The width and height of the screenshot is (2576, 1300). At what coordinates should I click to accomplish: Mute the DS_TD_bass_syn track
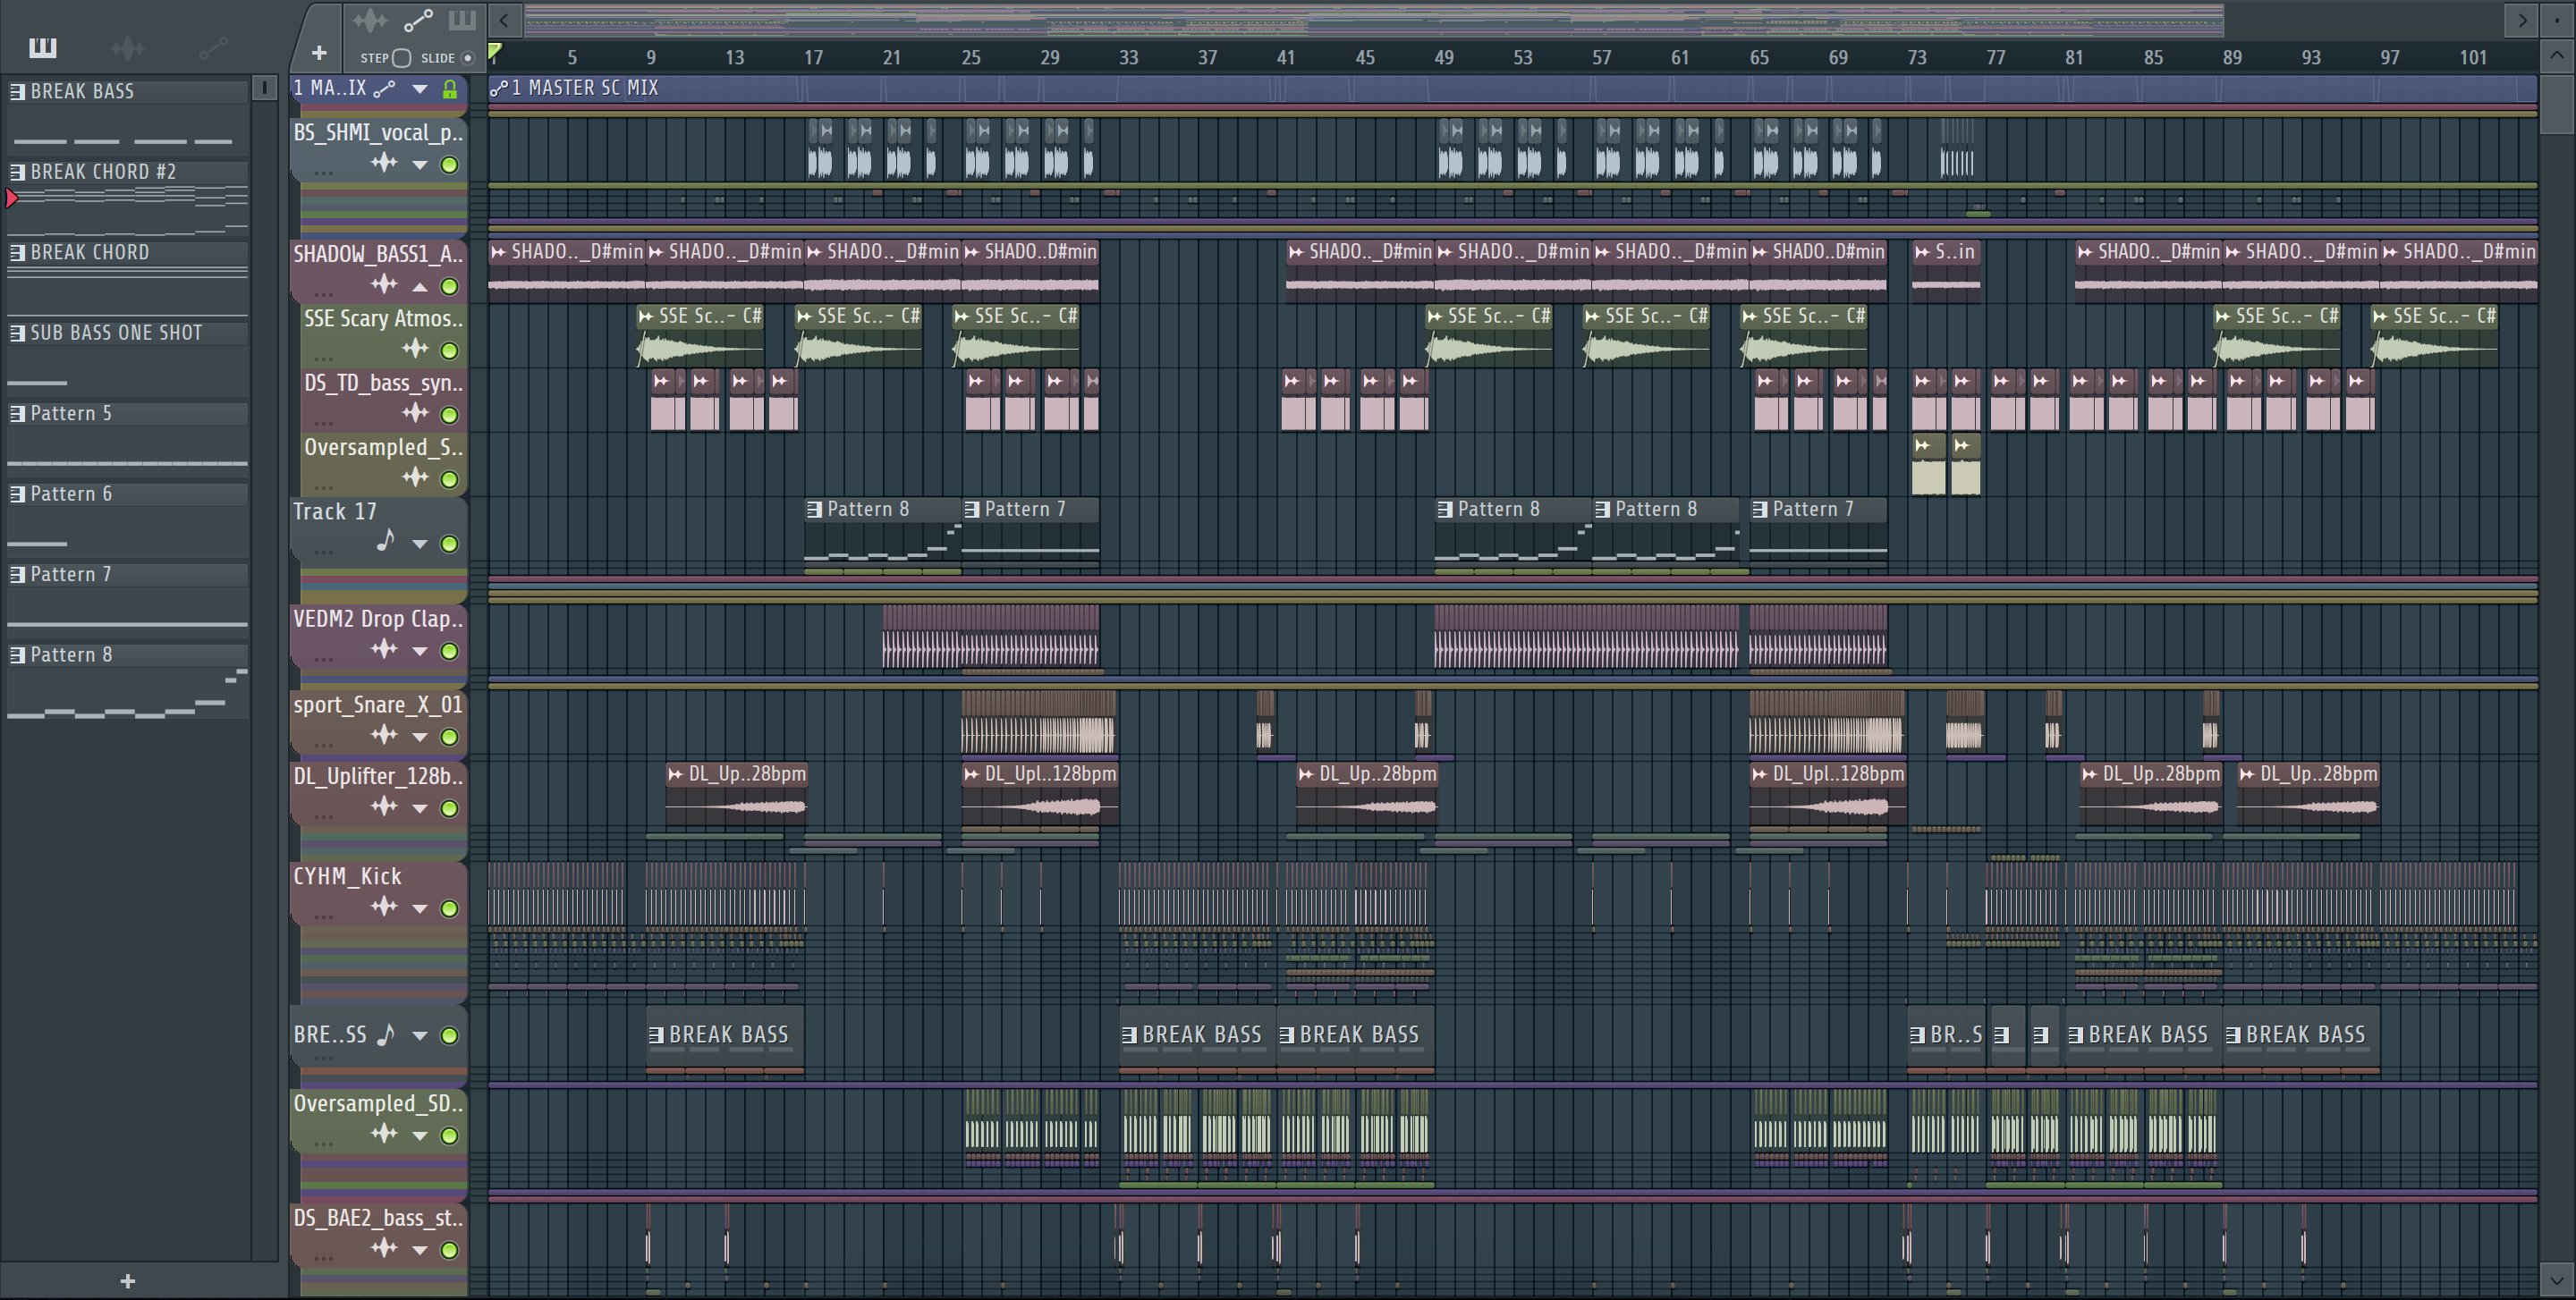(450, 415)
